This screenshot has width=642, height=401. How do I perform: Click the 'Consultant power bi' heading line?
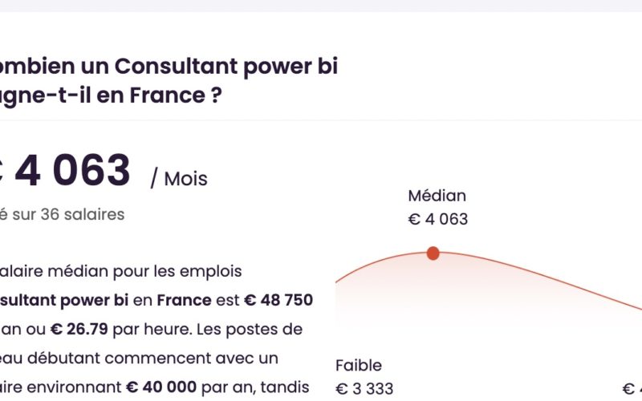tap(169, 67)
